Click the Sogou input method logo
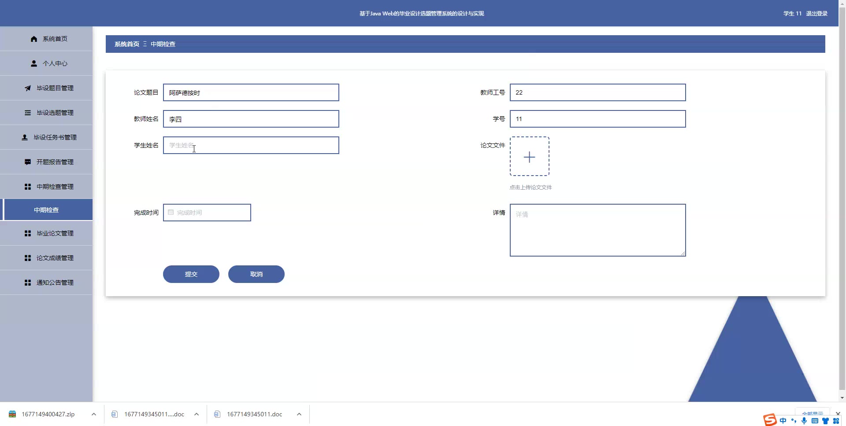This screenshot has height=426, width=846. 770,420
